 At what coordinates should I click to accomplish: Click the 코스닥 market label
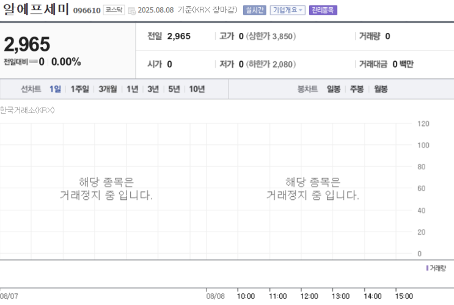(x=114, y=10)
